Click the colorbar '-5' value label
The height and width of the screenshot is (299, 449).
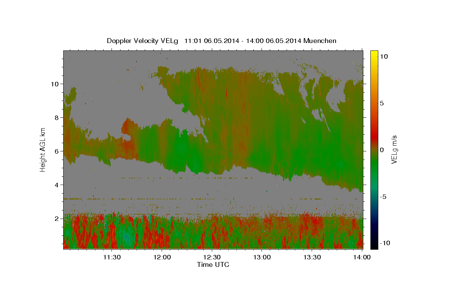(x=383, y=197)
